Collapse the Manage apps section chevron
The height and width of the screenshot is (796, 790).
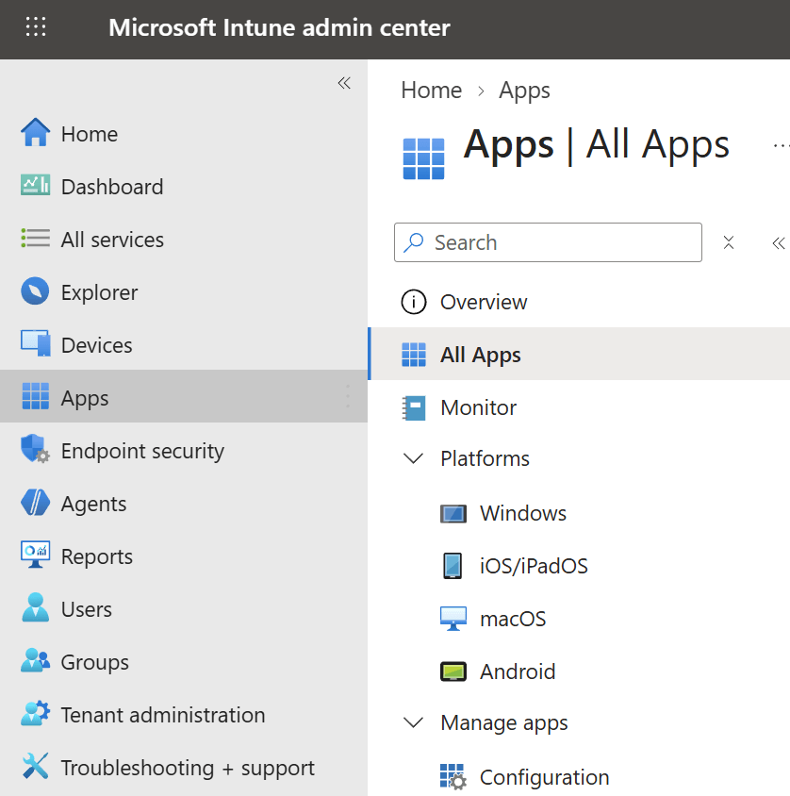[414, 722]
